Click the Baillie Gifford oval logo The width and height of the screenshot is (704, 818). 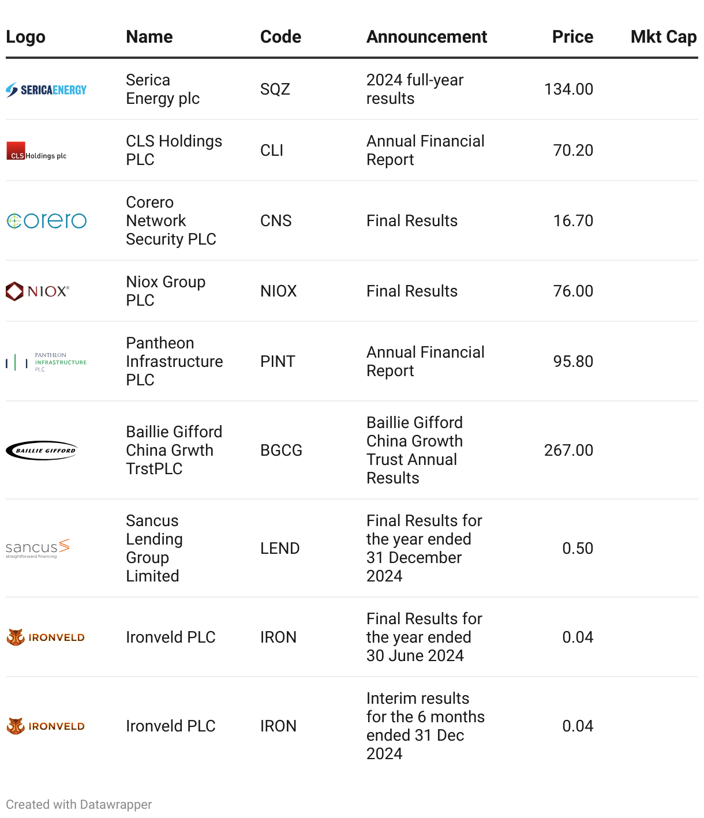(42, 451)
